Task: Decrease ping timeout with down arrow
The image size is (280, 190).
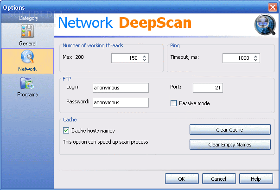Action: 255,60
